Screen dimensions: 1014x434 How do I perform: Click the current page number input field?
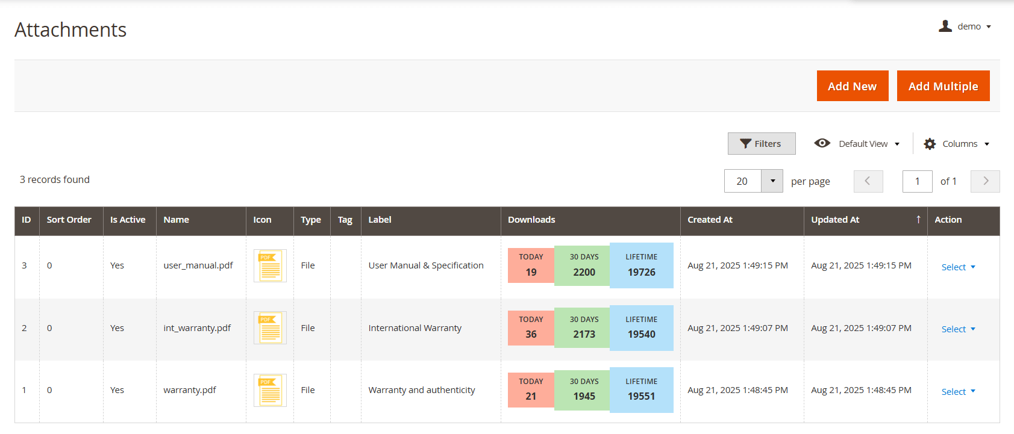(x=917, y=181)
